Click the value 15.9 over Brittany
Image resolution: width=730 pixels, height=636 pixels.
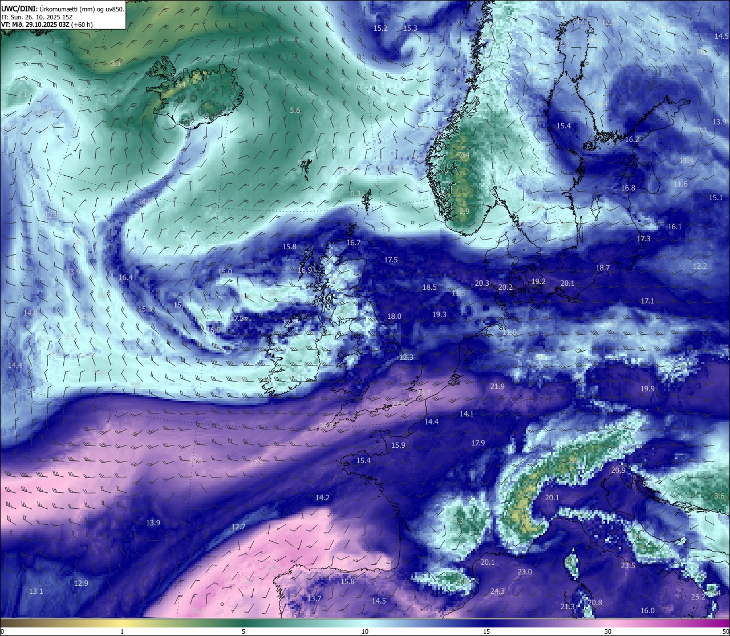(398, 445)
